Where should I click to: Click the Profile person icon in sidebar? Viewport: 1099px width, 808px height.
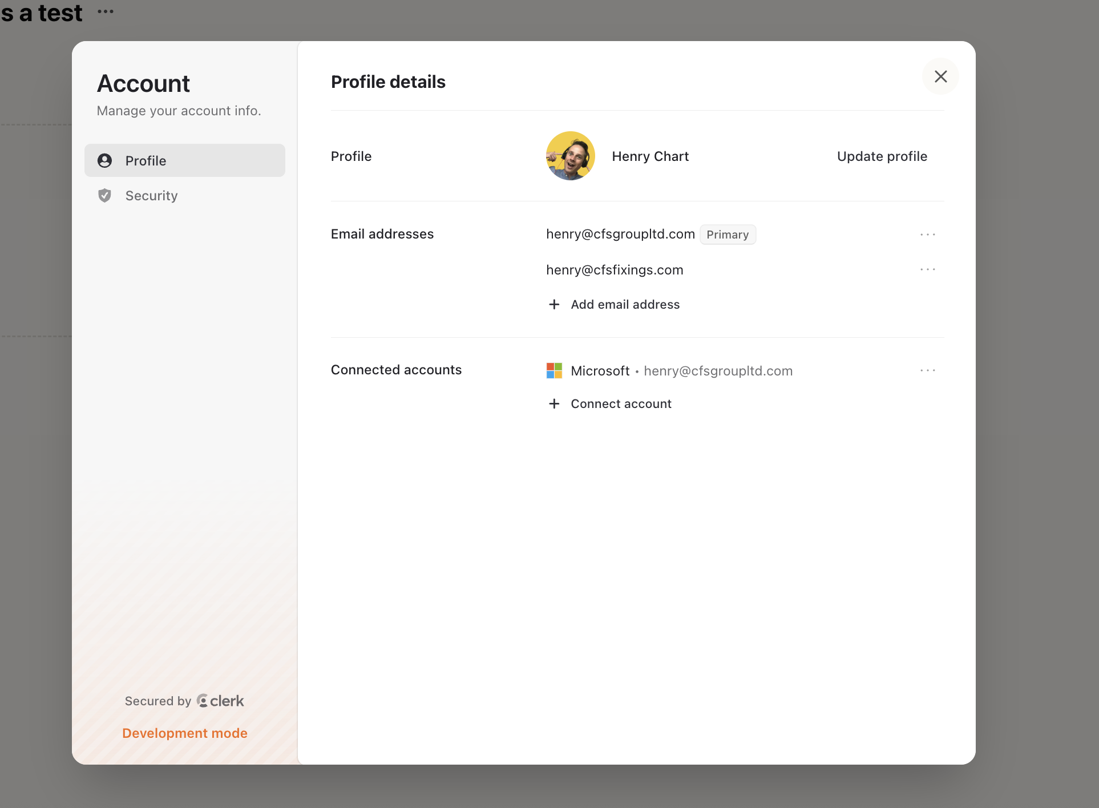(104, 160)
